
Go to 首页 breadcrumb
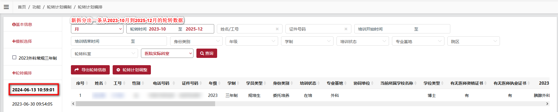[x=22, y=7]
